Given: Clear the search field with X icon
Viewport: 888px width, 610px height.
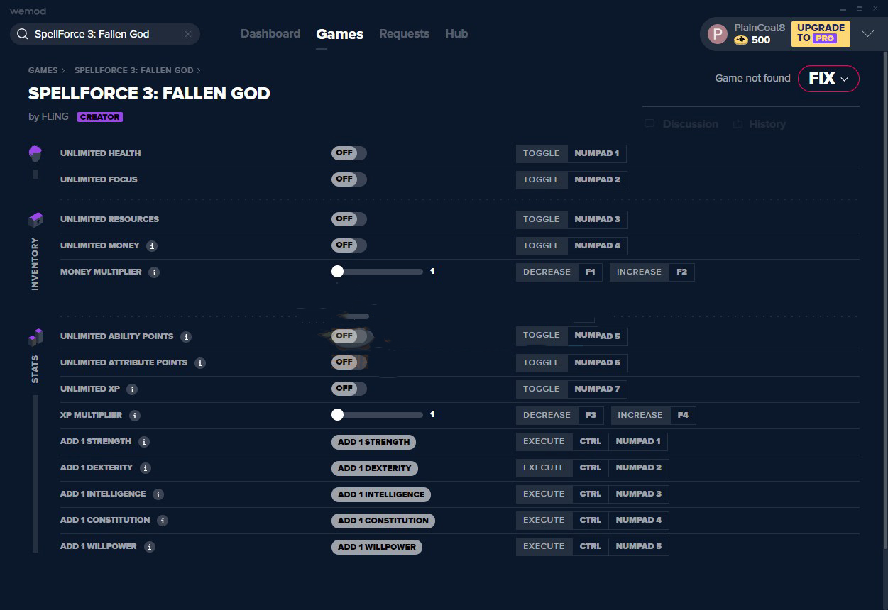Looking at the screenshot, I should click(188, 34).
